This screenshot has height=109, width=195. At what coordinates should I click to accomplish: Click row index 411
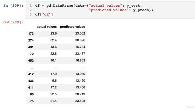pyautogui.click(x=31, y=88)
